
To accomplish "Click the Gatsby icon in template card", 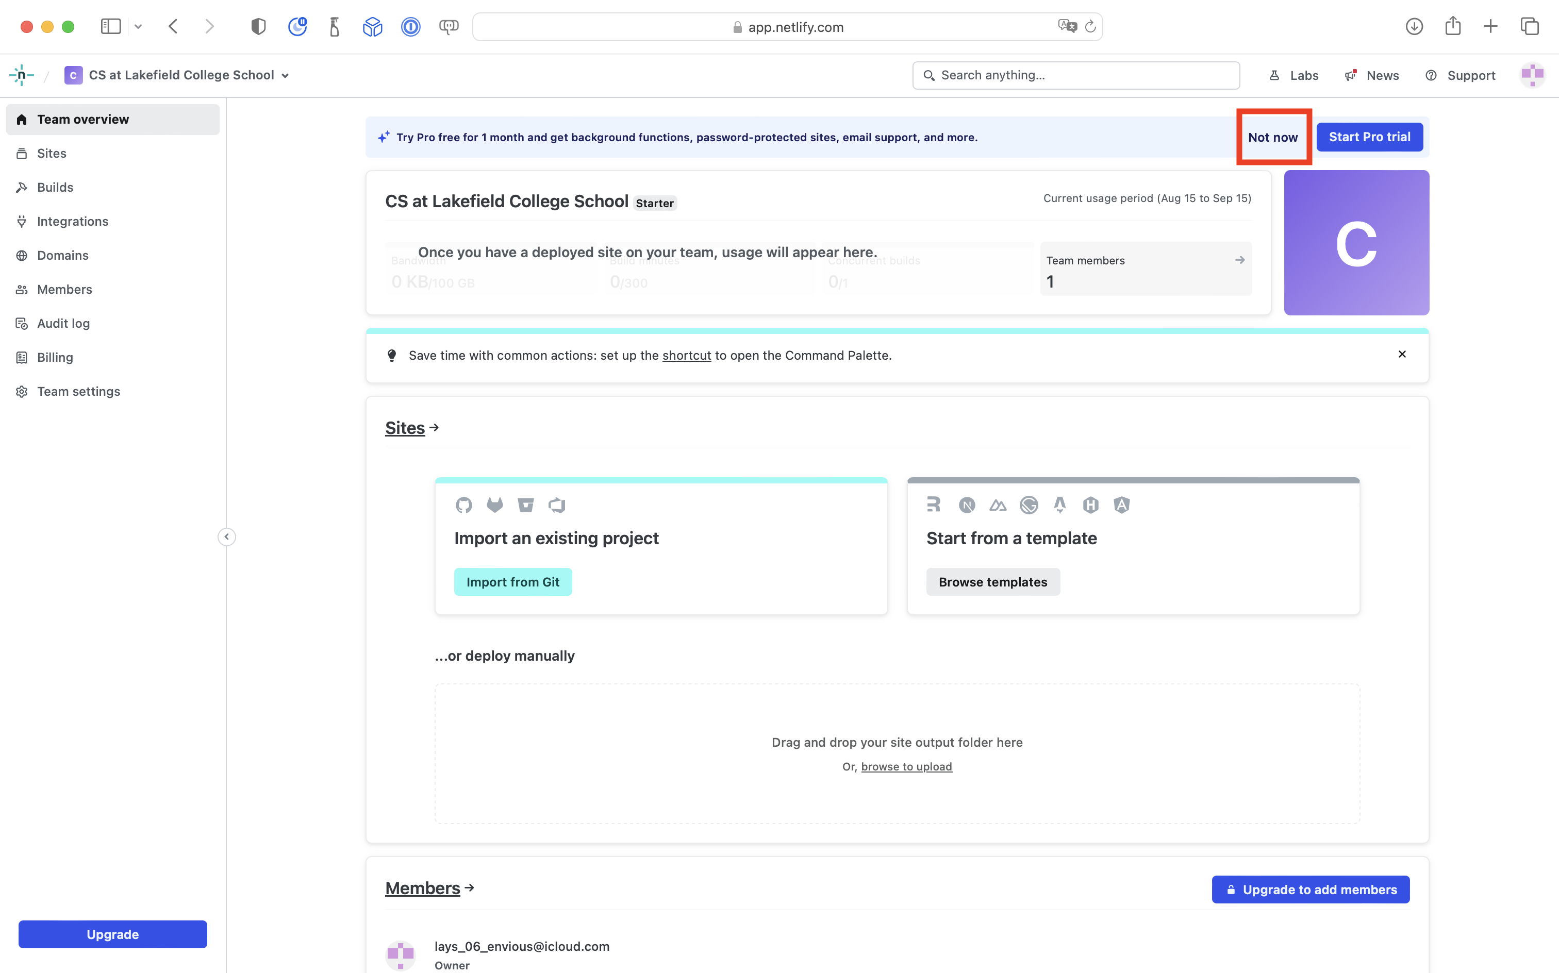I will [1029, 505].
